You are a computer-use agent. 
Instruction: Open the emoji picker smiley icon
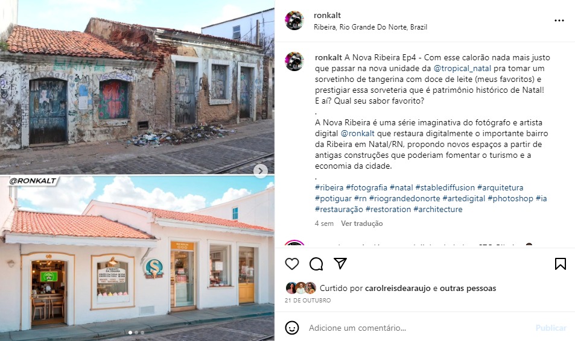pos(292,328)
